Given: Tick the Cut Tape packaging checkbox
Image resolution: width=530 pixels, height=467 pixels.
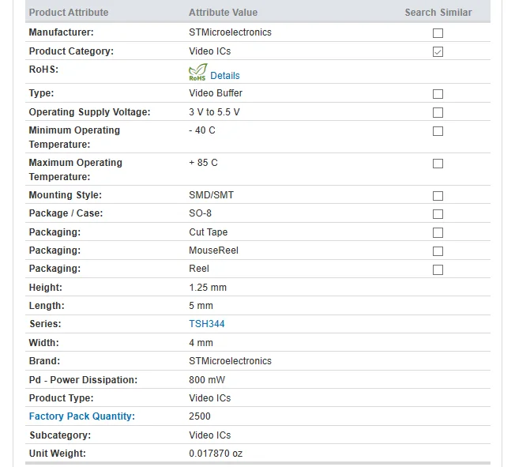Looking at the screenshot, I should pos(438,232).
